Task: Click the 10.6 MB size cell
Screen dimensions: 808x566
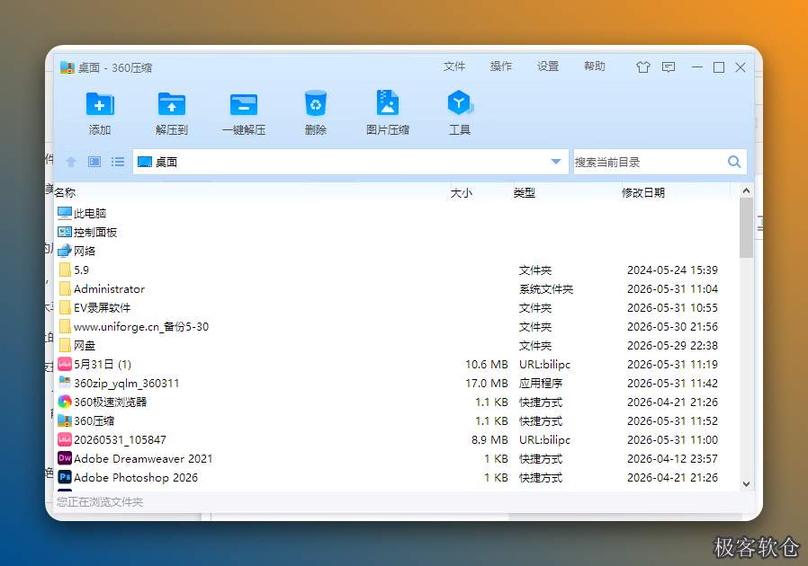Action: click(x=487, y=364)
